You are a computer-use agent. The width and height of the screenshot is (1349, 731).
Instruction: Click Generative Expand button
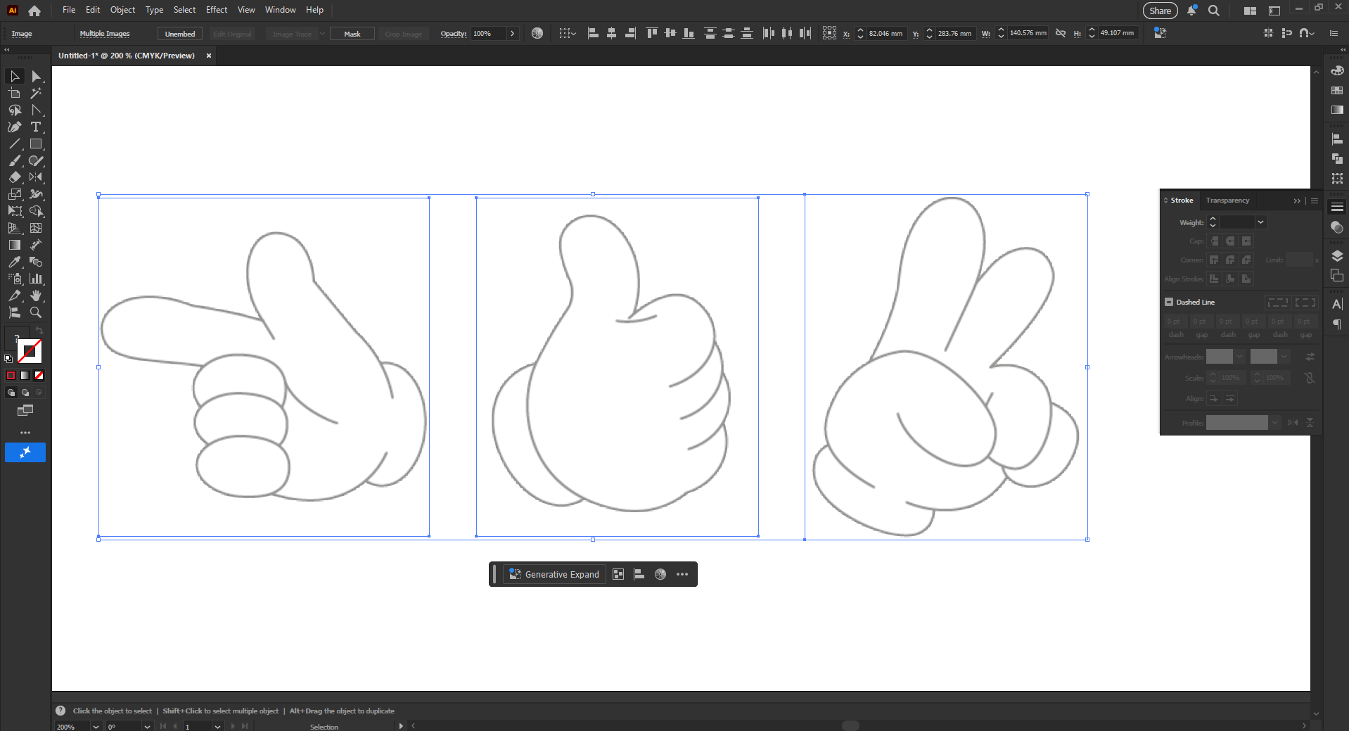click(x=554, y=574)
